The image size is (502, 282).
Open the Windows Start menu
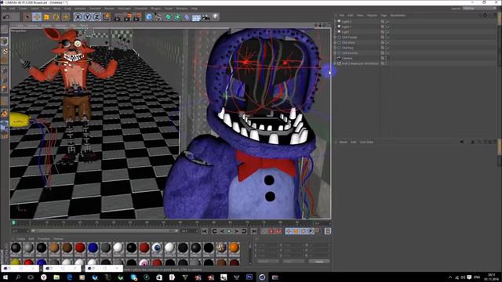pyautogui.click(x=5, y=277)
